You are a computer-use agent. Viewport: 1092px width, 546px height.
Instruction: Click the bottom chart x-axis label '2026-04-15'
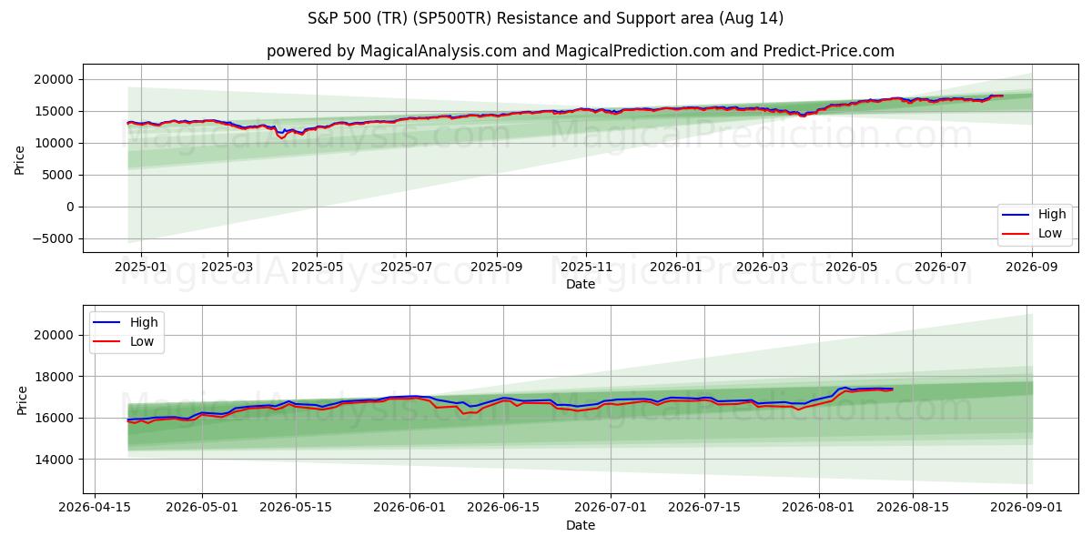[x=96, y=510]
